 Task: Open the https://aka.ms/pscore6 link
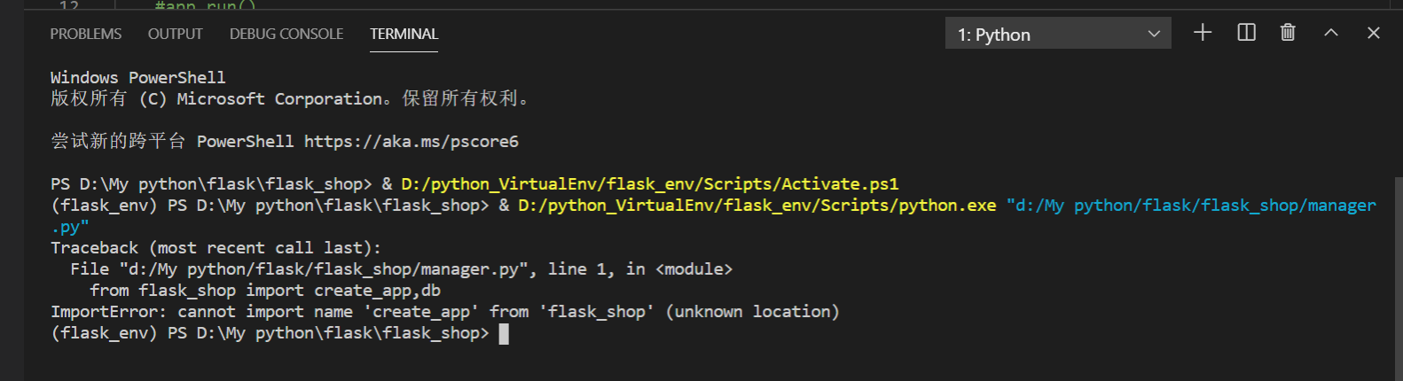[411, 142]
